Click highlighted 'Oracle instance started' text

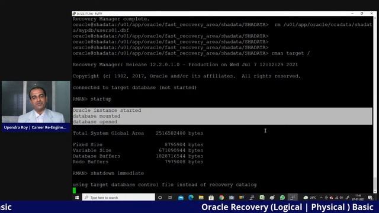[x=107, y=111]
